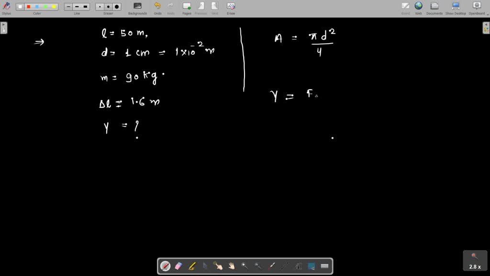This screenshot has height=276, width=490.
Task: Select the Capture part of screen tool
Action: (x=311, y=266)
